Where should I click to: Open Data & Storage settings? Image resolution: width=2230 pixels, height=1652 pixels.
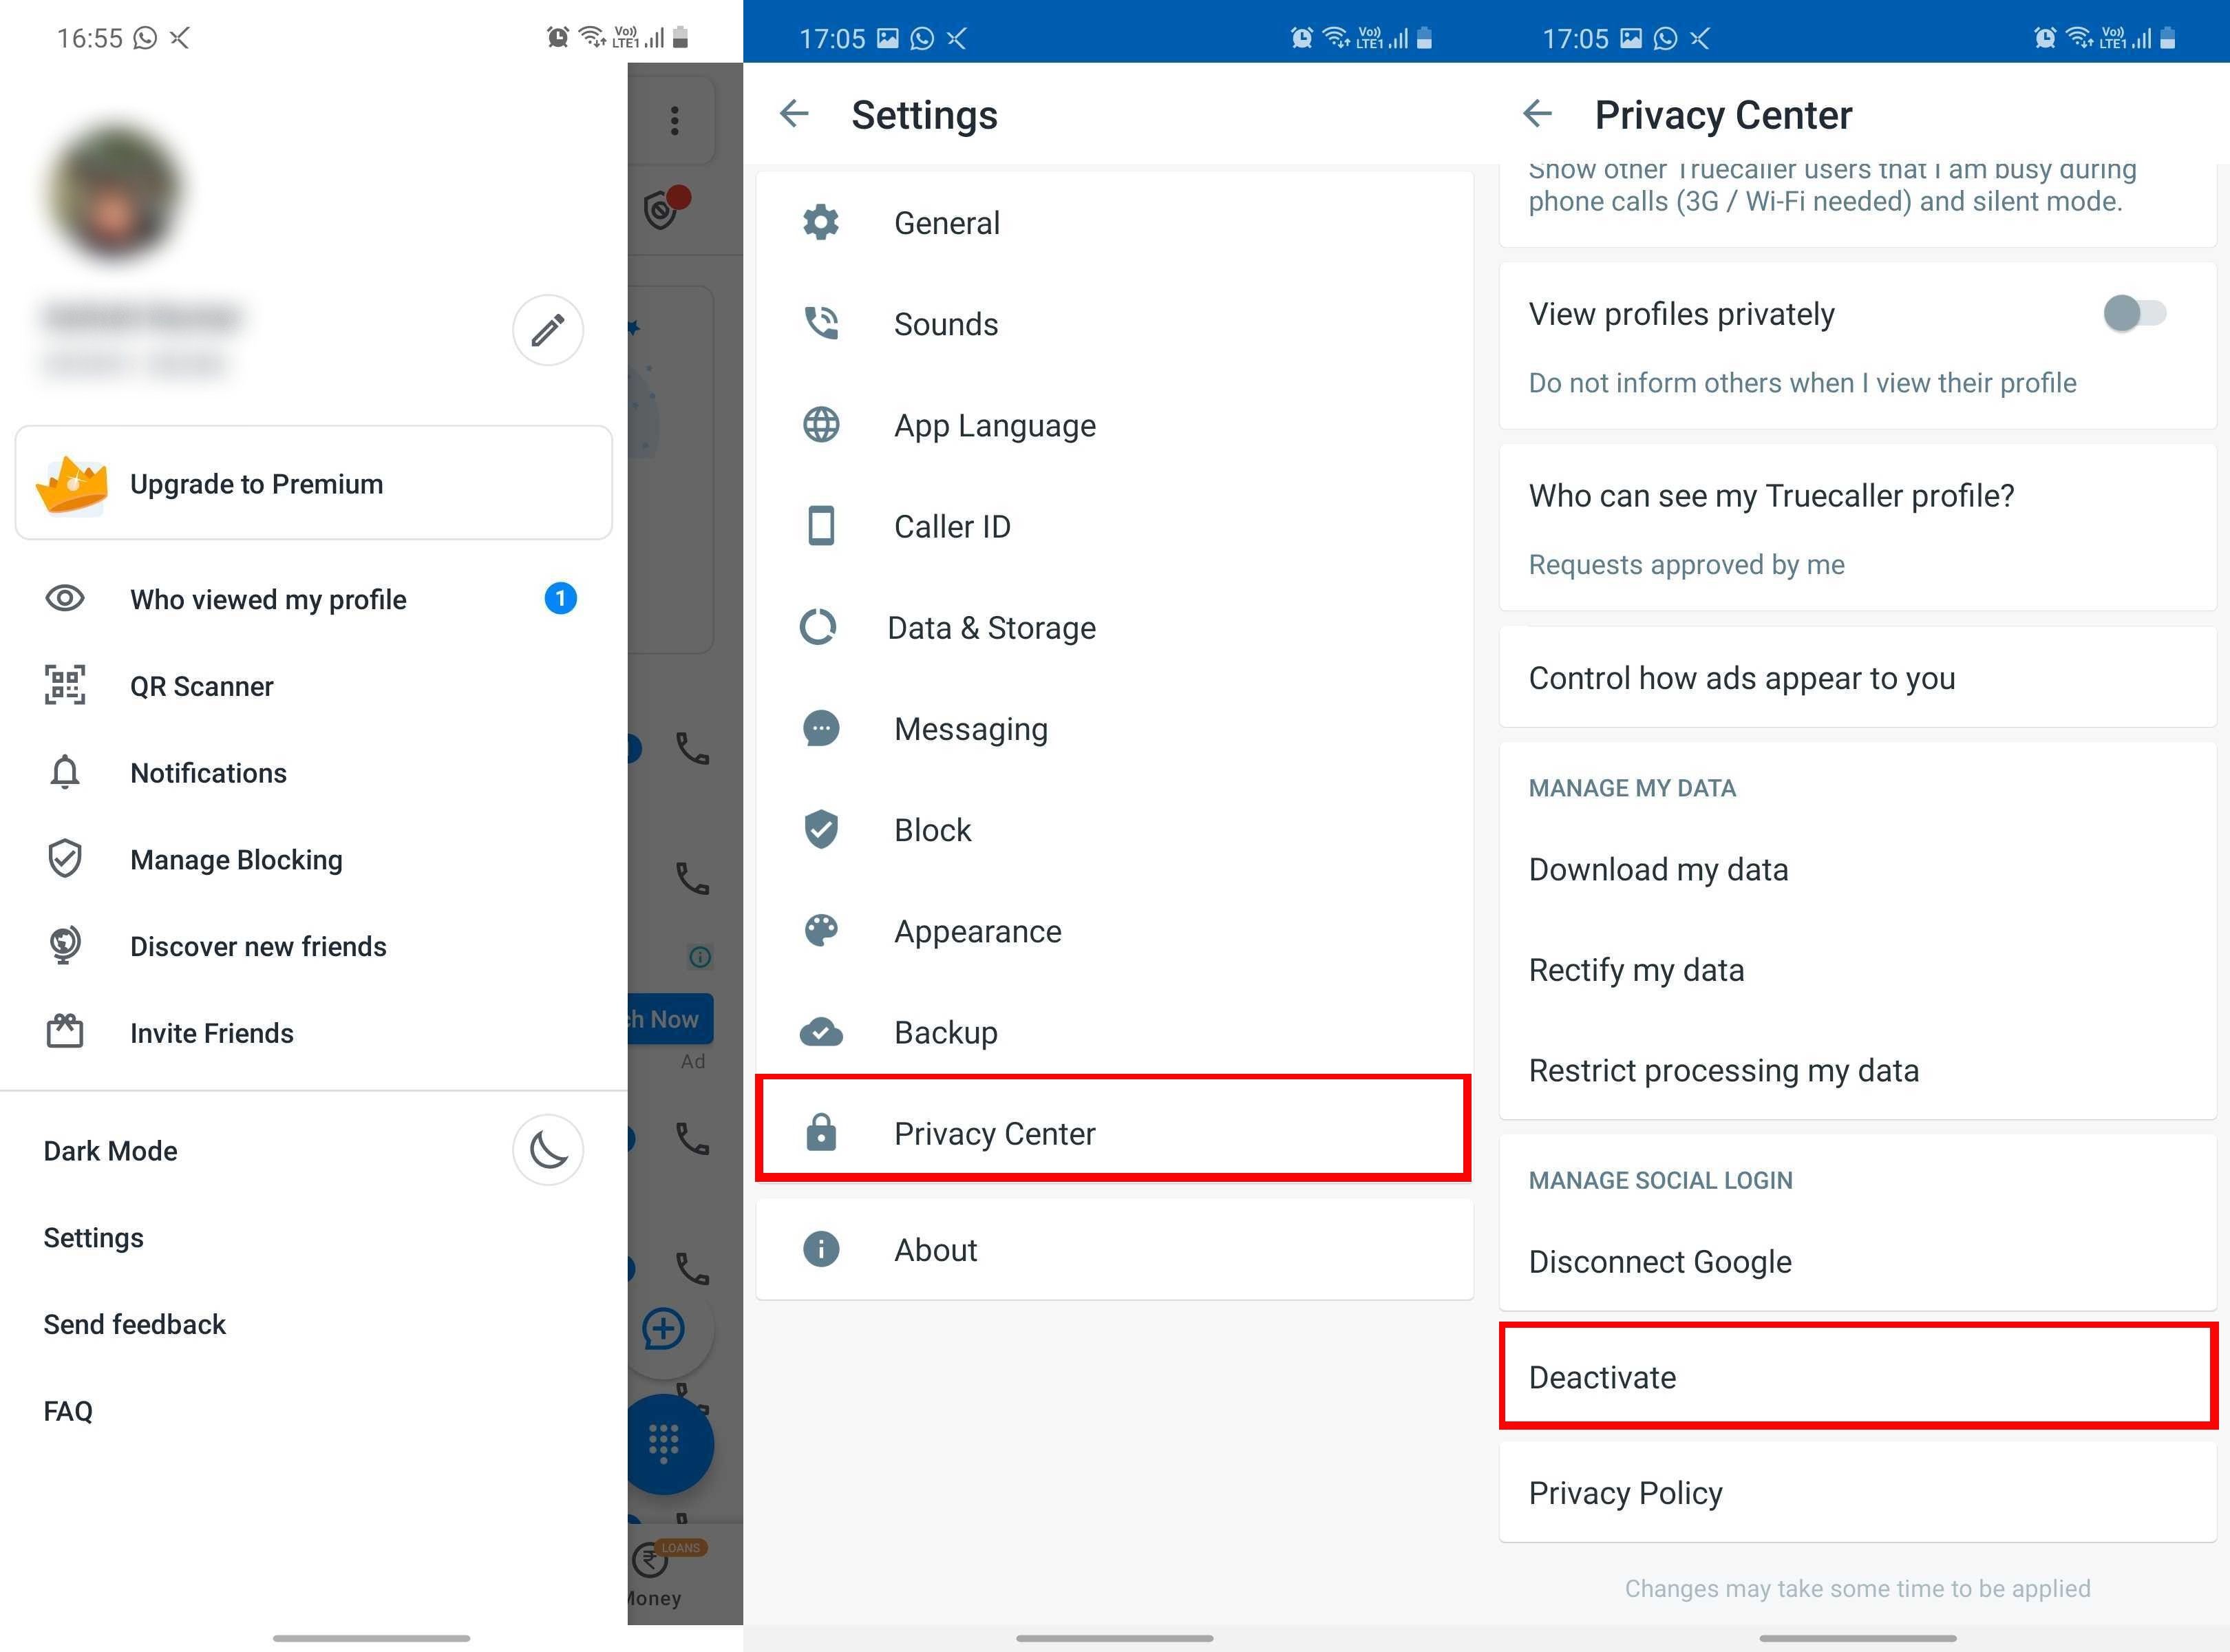1114,627
